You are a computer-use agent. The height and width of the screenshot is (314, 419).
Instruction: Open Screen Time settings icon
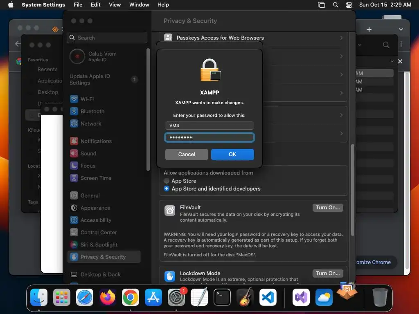[74, 178]
